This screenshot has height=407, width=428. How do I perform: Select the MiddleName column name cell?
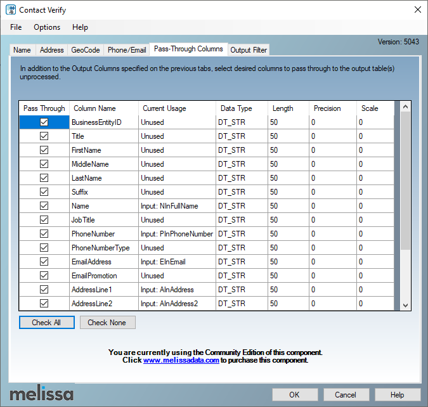[104, 164]
